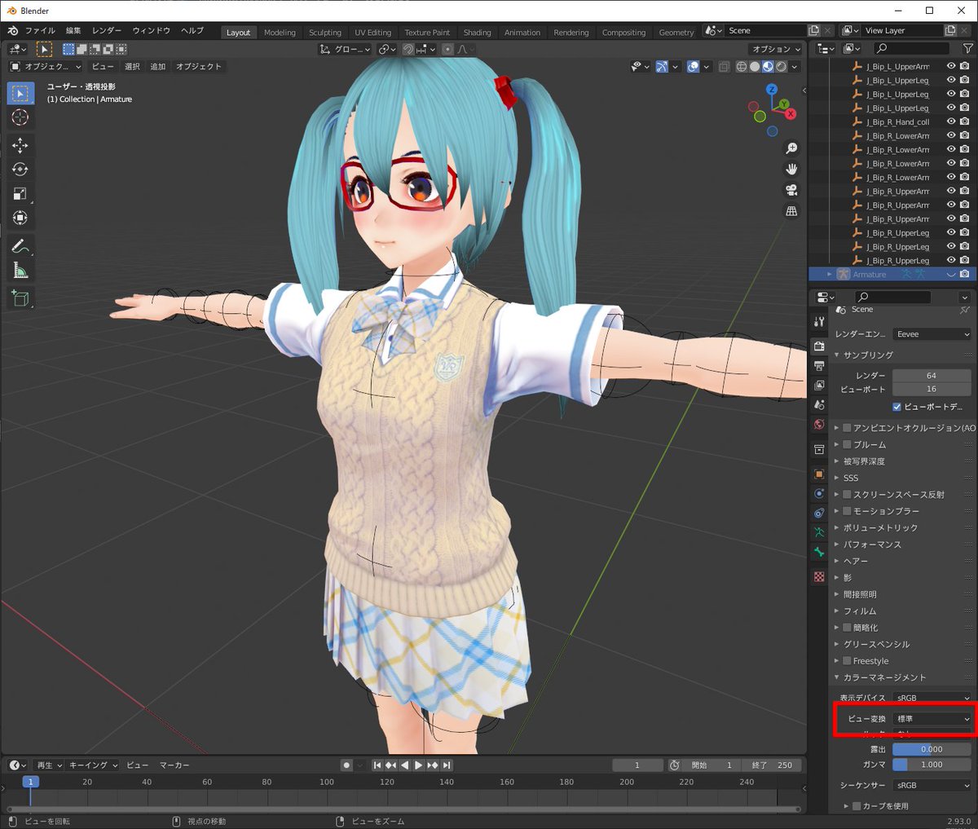The height and width of the screenshot is (829, 978).
Task: Adjust gamma slider value
Action: click(932, 765)
